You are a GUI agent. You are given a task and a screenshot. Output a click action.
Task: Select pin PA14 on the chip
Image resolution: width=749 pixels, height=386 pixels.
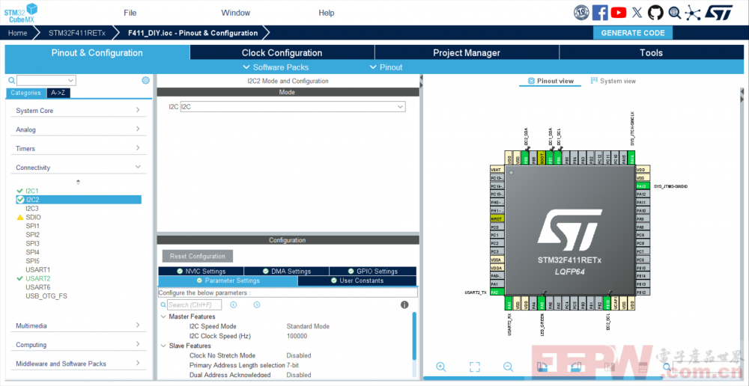coord(632,158)
